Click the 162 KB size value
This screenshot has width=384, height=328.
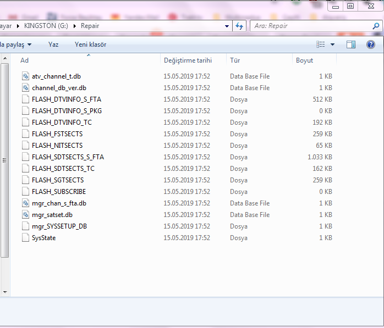point(322,169)
